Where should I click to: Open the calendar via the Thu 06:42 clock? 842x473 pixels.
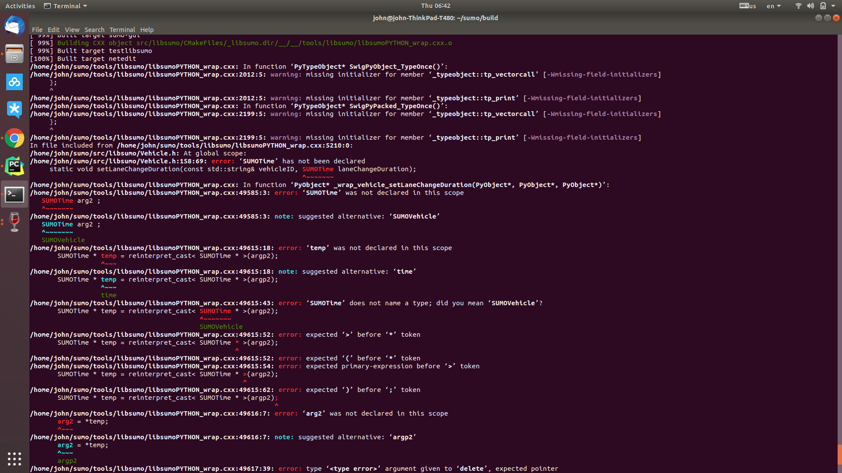[x=435, y=6]
